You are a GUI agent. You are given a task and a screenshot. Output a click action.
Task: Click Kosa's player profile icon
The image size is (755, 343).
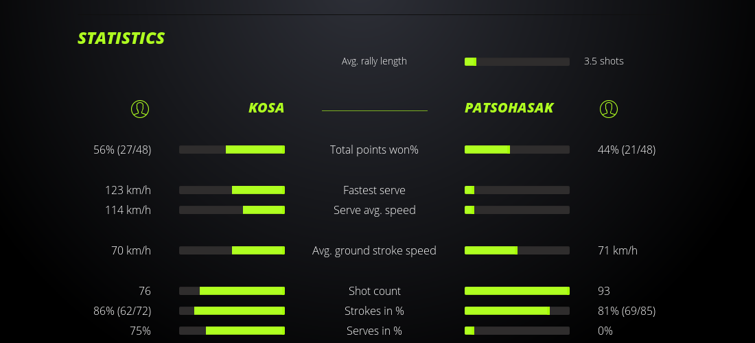point(139,108)
